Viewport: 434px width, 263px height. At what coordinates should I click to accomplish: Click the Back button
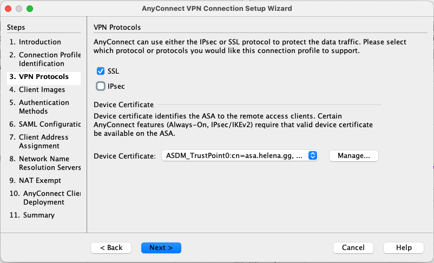point(110,247)
